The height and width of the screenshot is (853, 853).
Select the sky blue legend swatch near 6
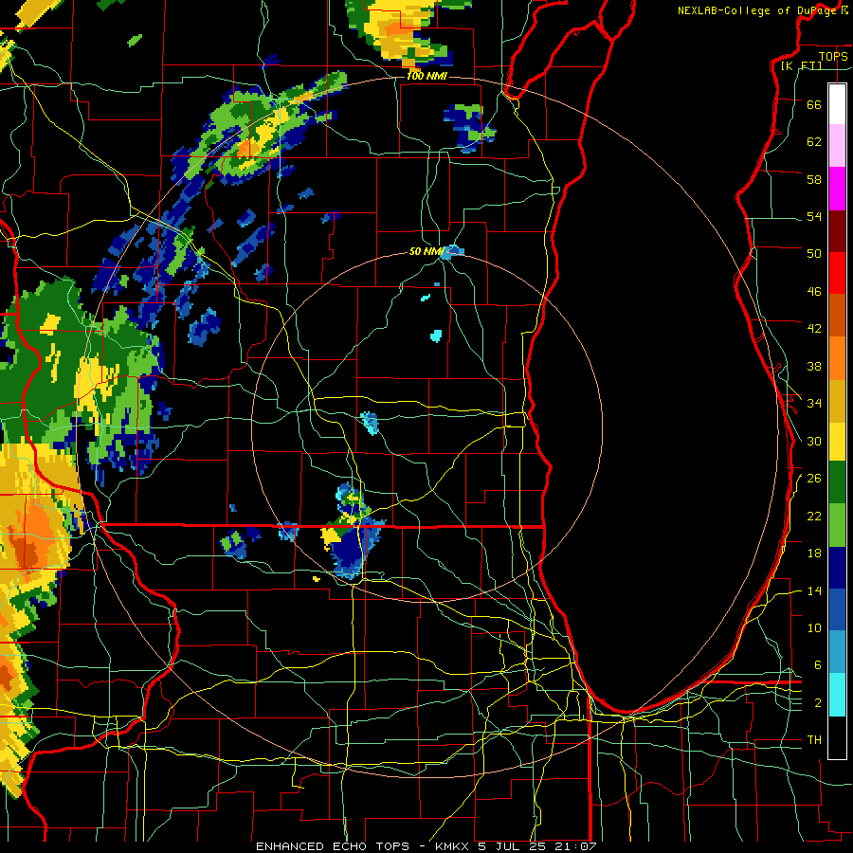coord(837,652)
